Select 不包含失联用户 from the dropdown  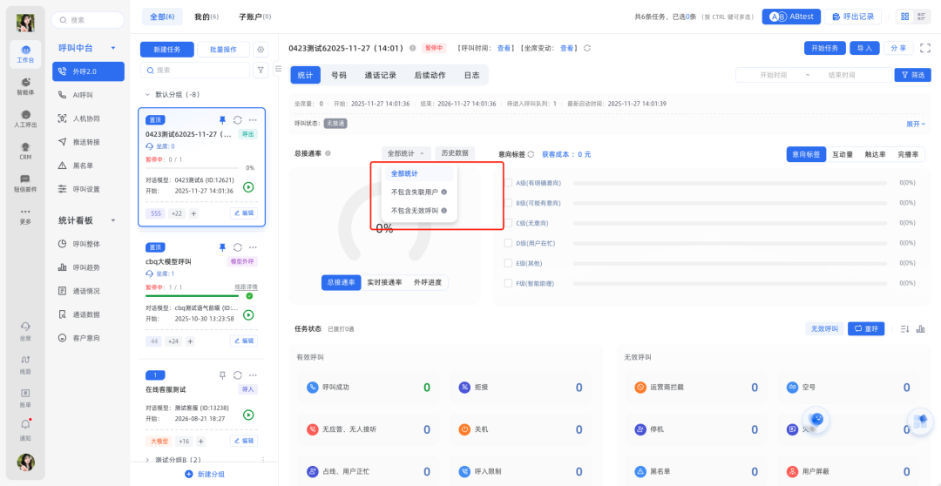click(x=414, y=192)
